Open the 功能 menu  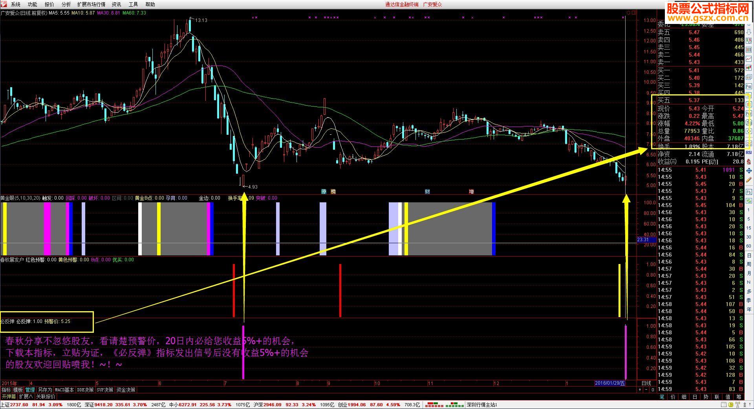pyautogui.click(x=33, y=4)
